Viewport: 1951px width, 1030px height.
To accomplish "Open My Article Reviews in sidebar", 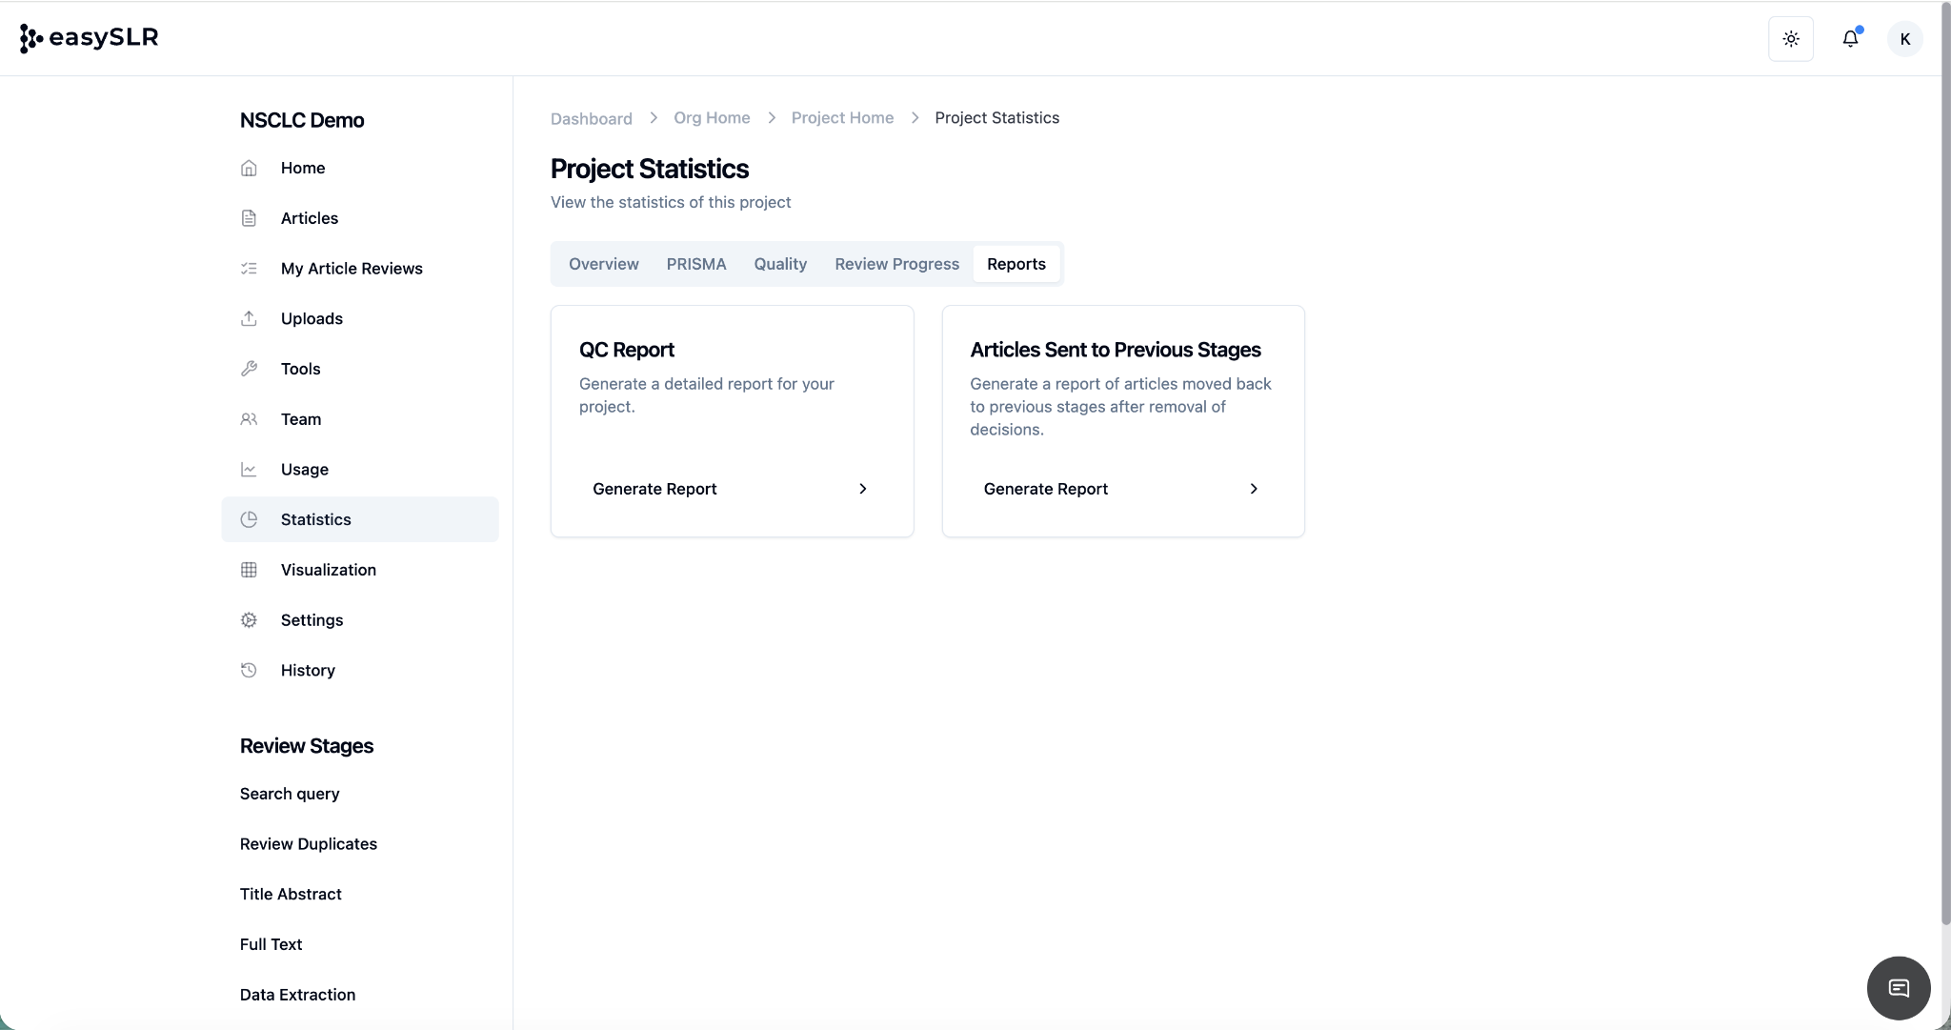I will pos(352,269).
